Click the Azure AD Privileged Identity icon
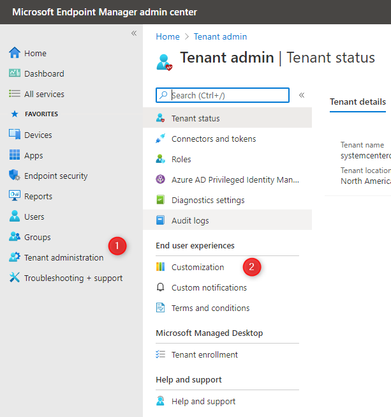391x417 pixels. tap(160, 179)
